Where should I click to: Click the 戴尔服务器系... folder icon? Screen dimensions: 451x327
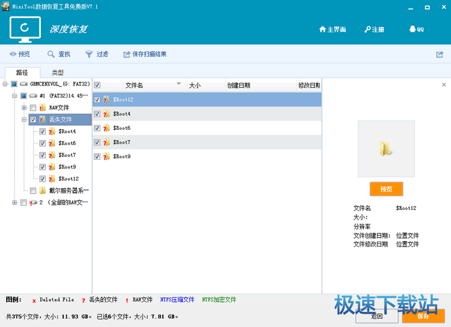coord(42,191)
